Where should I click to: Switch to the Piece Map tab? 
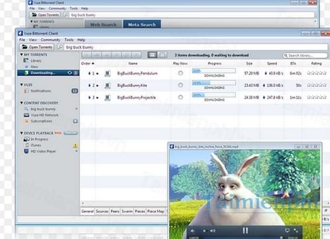click(156, 211)
